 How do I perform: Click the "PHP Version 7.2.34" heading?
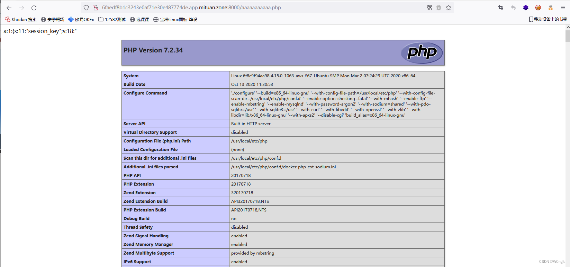pyautogui.click(x=153, y=50)
